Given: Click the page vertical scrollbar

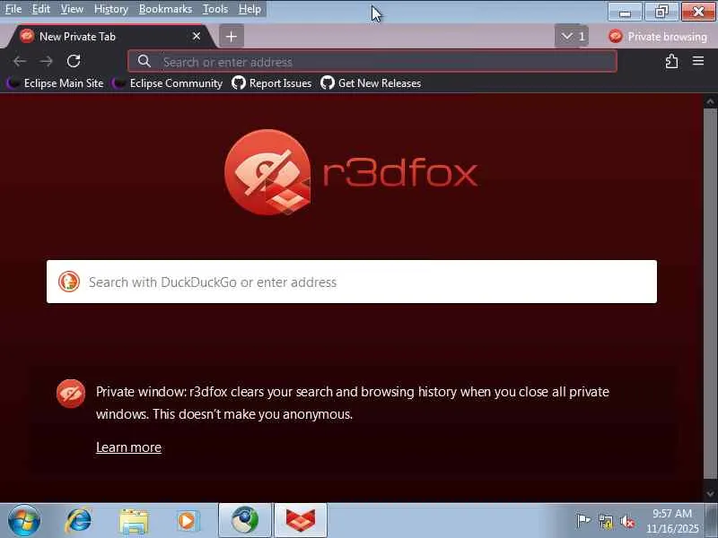Looking at the screenshot, I should (710, 293).
